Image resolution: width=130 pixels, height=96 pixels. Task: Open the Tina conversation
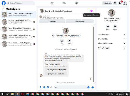[x=18, y=44]
